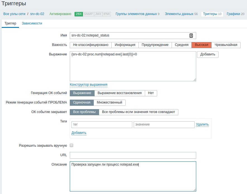Switch to the Зависимости tab

[32, 23]
